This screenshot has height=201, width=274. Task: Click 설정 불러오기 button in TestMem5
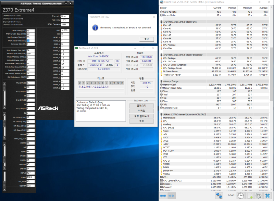[x=141, y=116]
